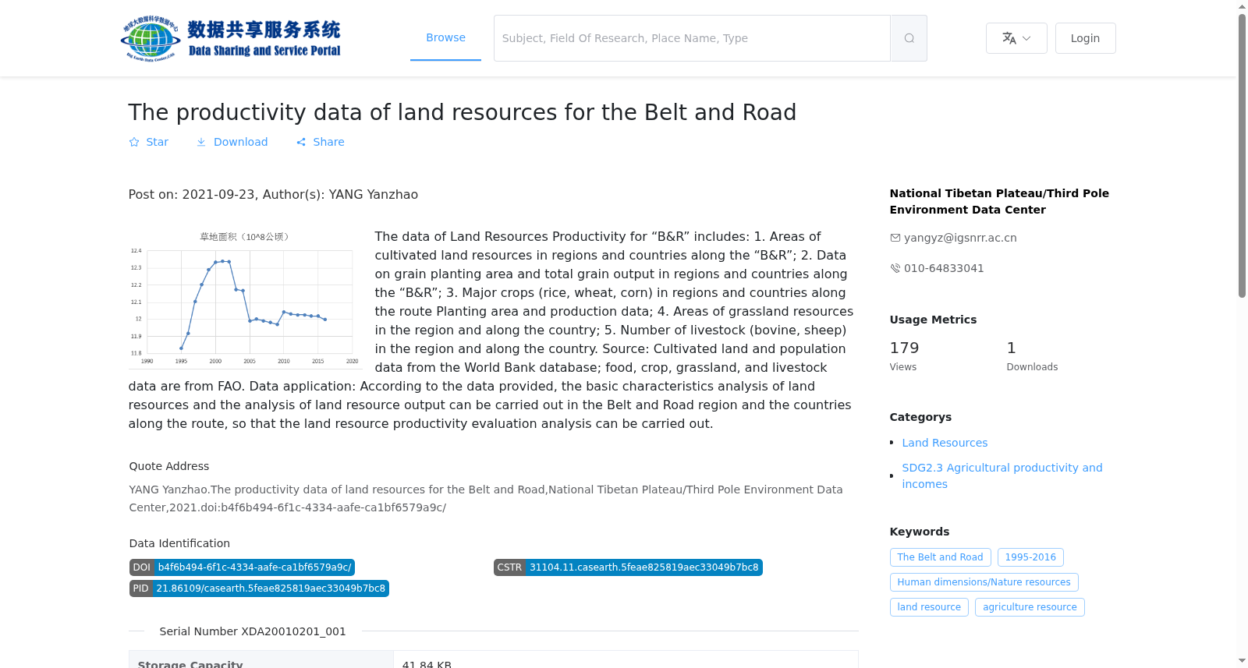Star this dataset
This screenshot has width=1248, height=668.
pyautogui.click(x=148, y=142)
